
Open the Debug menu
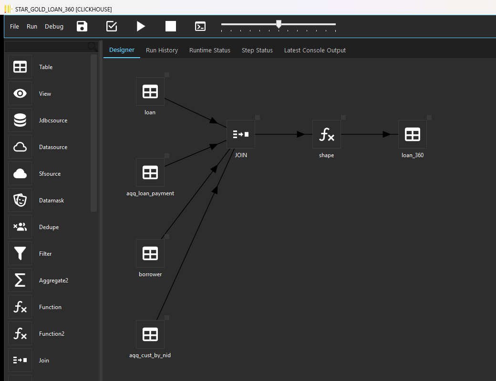click(54, 27)
